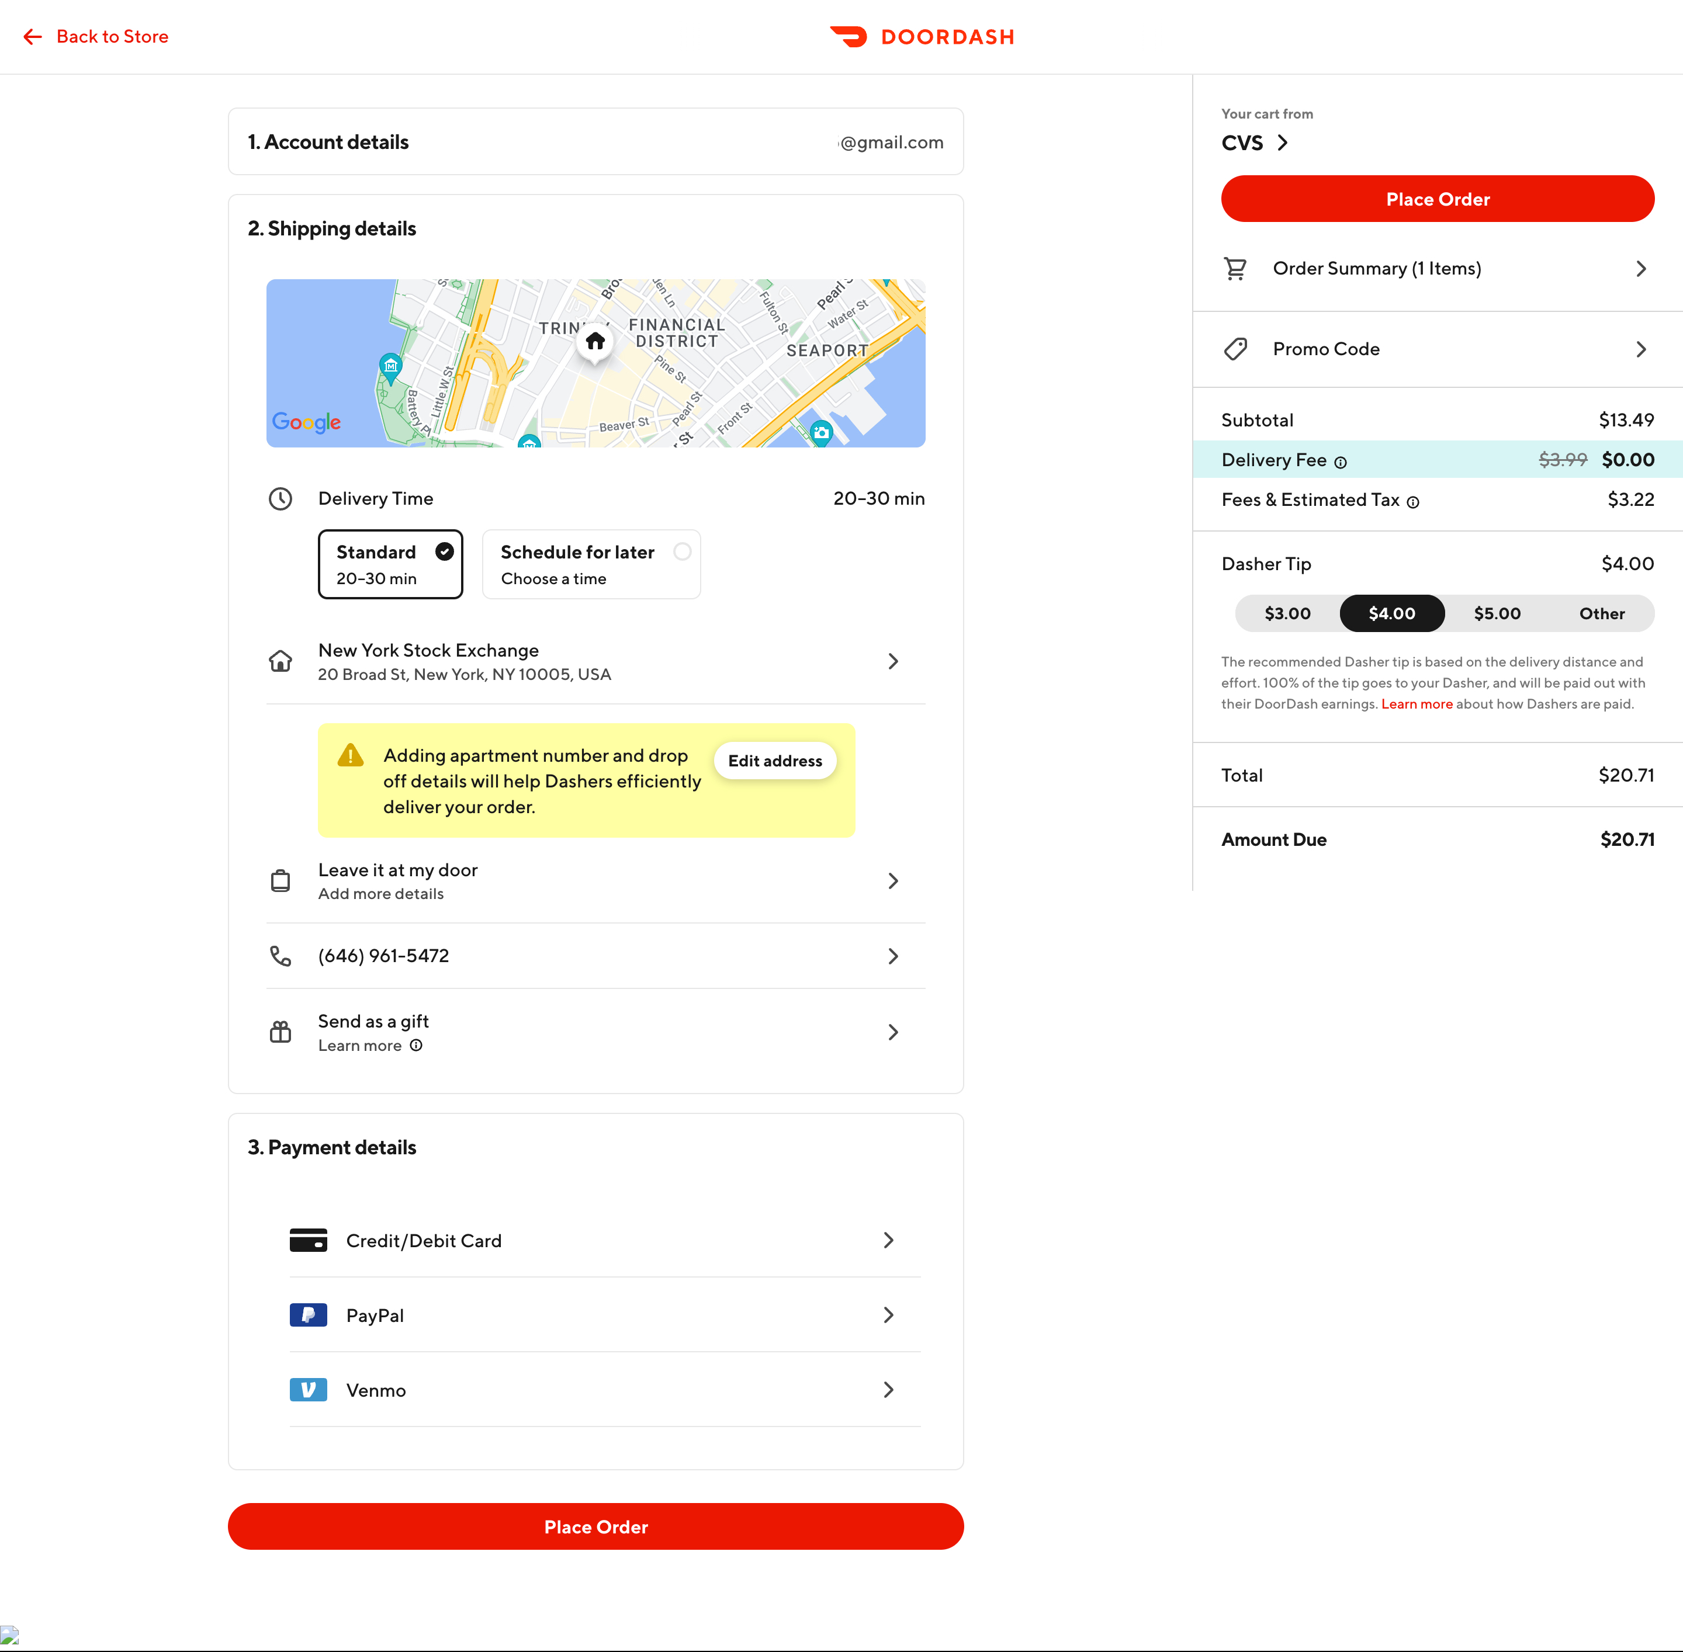Click Learn more under Send as gift
The width and height of the screenshot is (1683, 1652).
[x=359, y=1046]
